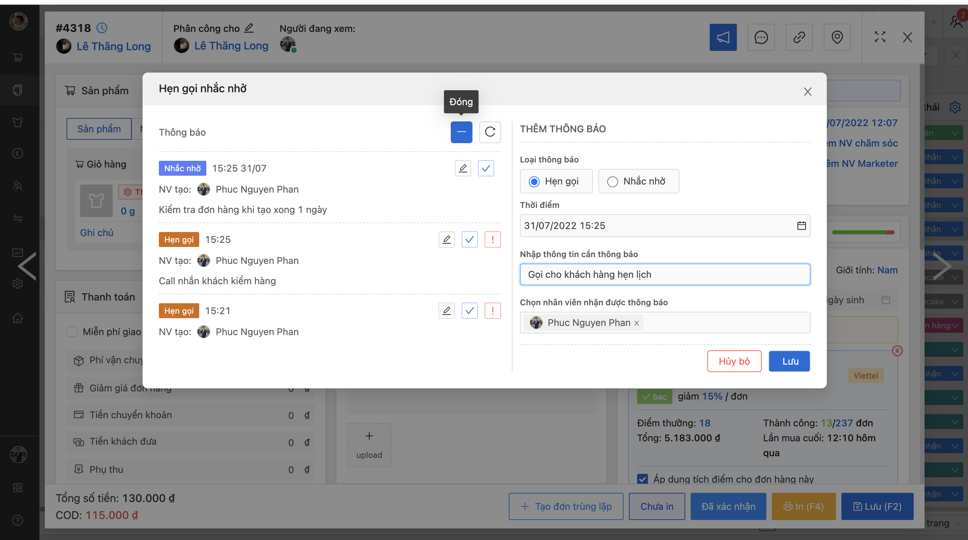
Task: Click the Lưu (F2) save button
Action: [877, 506]
